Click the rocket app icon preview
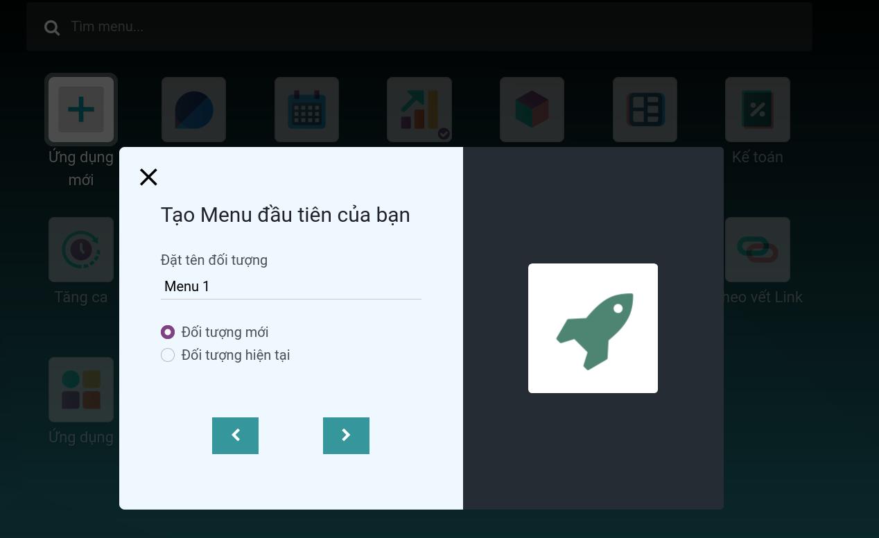 pos(593,328)
